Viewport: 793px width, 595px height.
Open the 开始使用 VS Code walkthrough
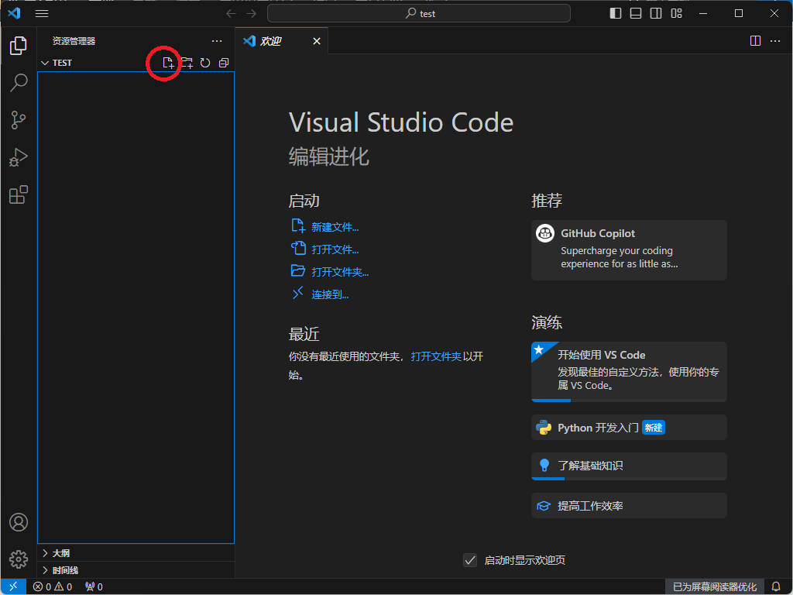click(x=629, y=372)
